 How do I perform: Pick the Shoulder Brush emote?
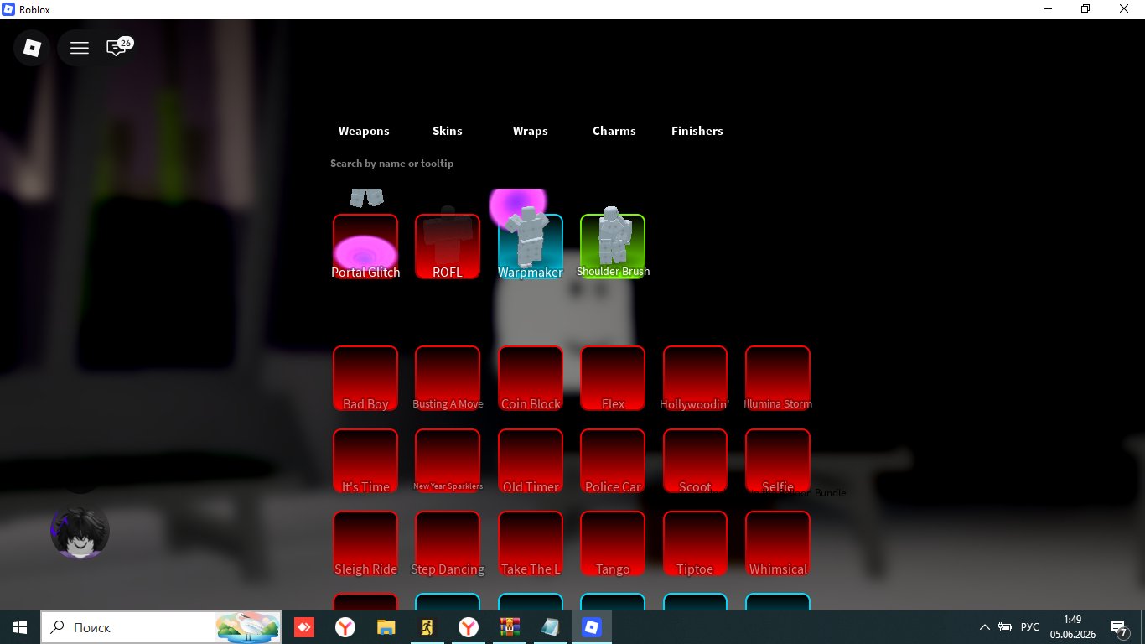point(613,247)
